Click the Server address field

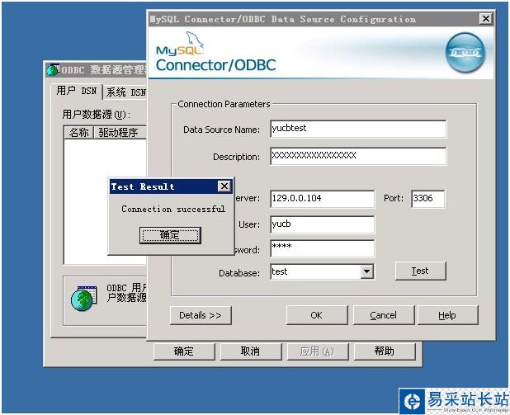click(323, 199)
